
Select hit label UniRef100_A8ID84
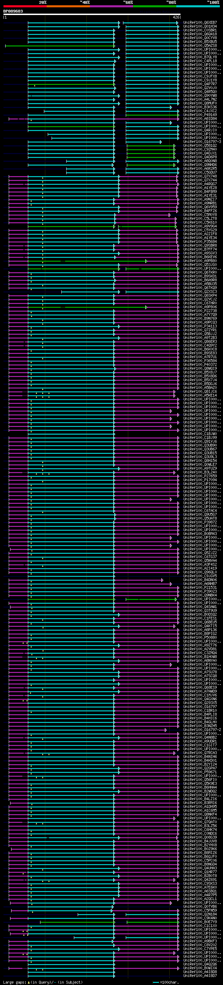pyautogui.click(x=200, y=118)
